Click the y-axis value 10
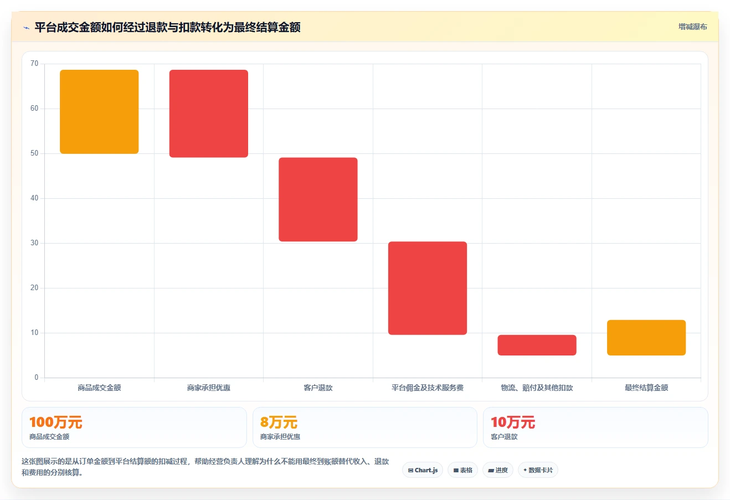Image resolution: width=730 pixels, height=500 pixels. tap(34, 333)
